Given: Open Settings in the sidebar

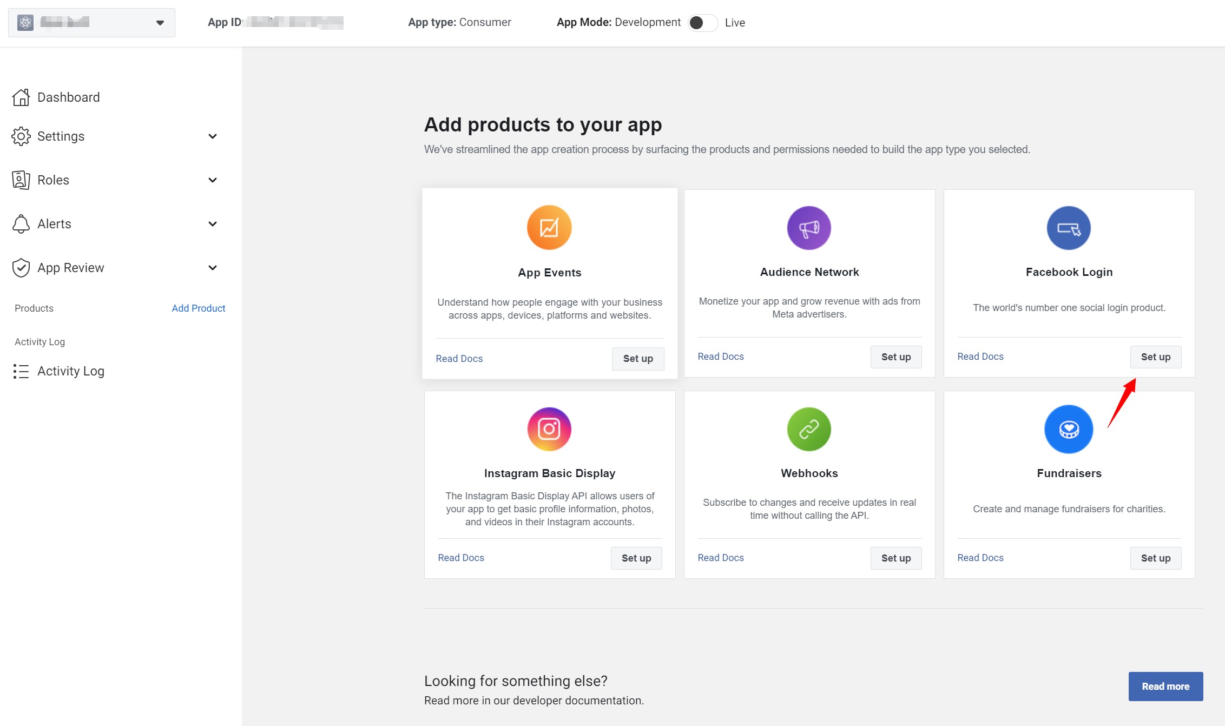Looking at the screenshot, I should coord(61,136).
